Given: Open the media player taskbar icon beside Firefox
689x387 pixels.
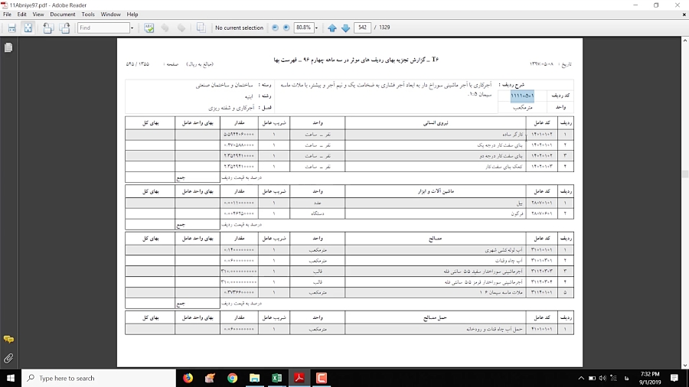Looking at the screenshot, I should tap(210, 378).
